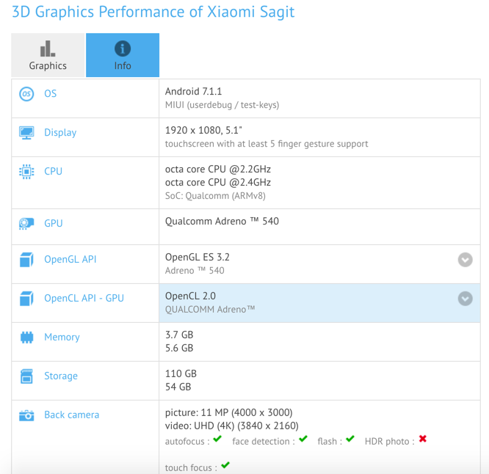Switch to the Graphics tab
The image size is (489, 474).
coord(48,55)
